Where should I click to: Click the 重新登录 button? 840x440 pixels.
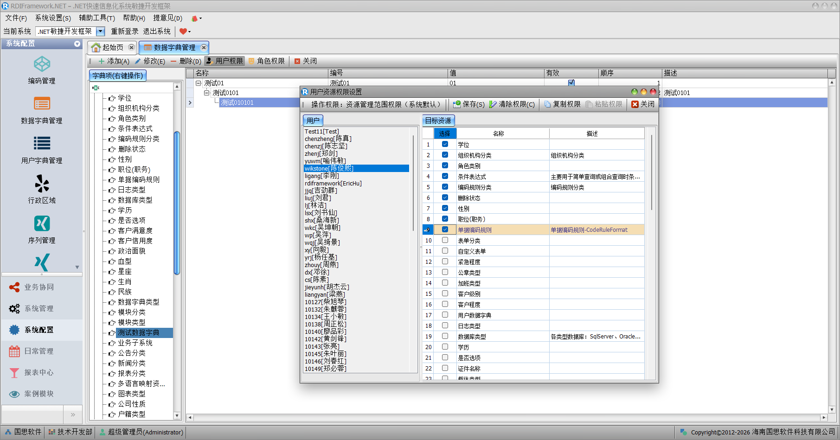125,32
